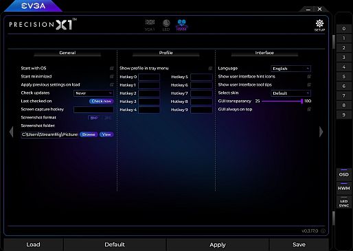Open the Check updates dropdown
Viewport: 353px width, 251px height.
(93, 93)
